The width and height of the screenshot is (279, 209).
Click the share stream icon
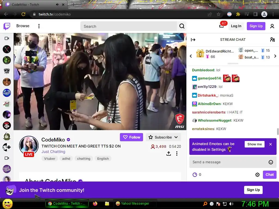point(168,153)
